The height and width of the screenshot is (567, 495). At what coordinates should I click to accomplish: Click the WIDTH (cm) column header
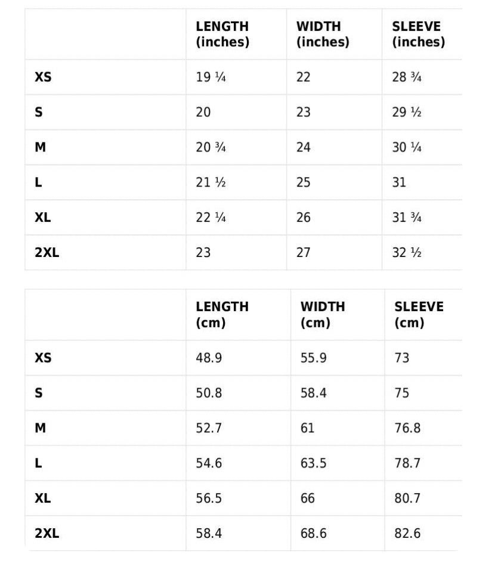click(323, 314)
